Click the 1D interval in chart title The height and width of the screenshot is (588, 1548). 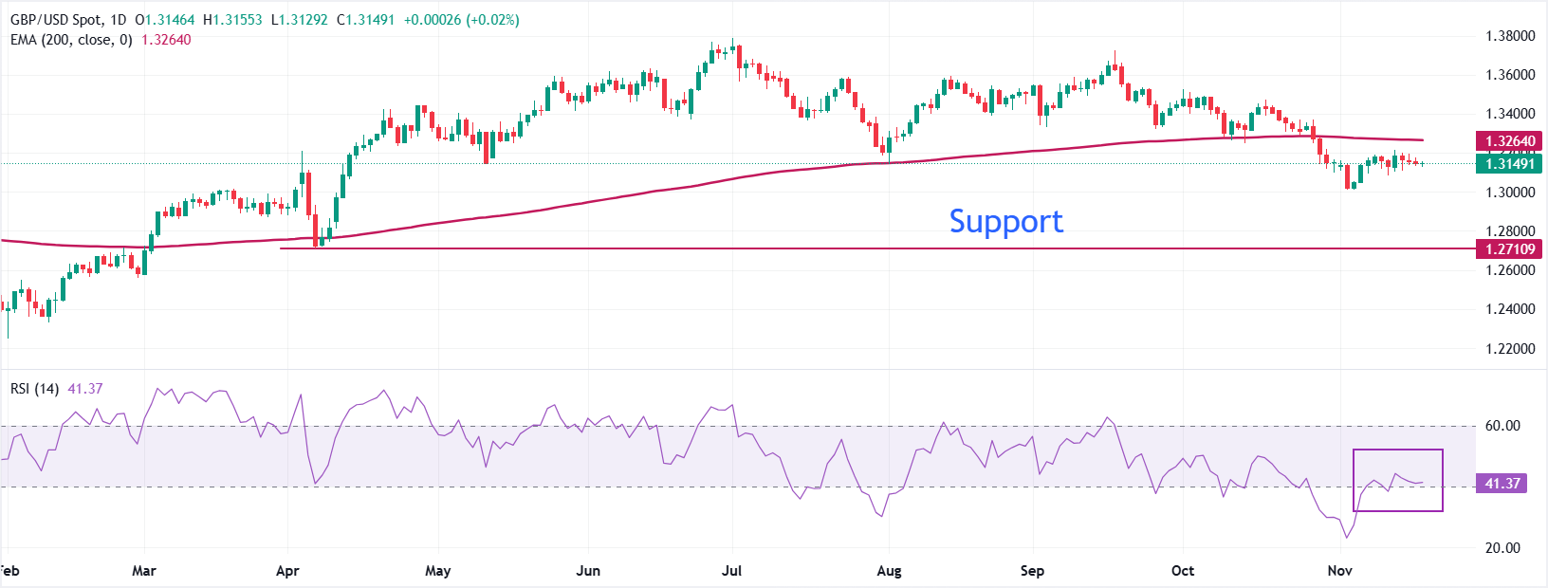click(x=118, y=20)
